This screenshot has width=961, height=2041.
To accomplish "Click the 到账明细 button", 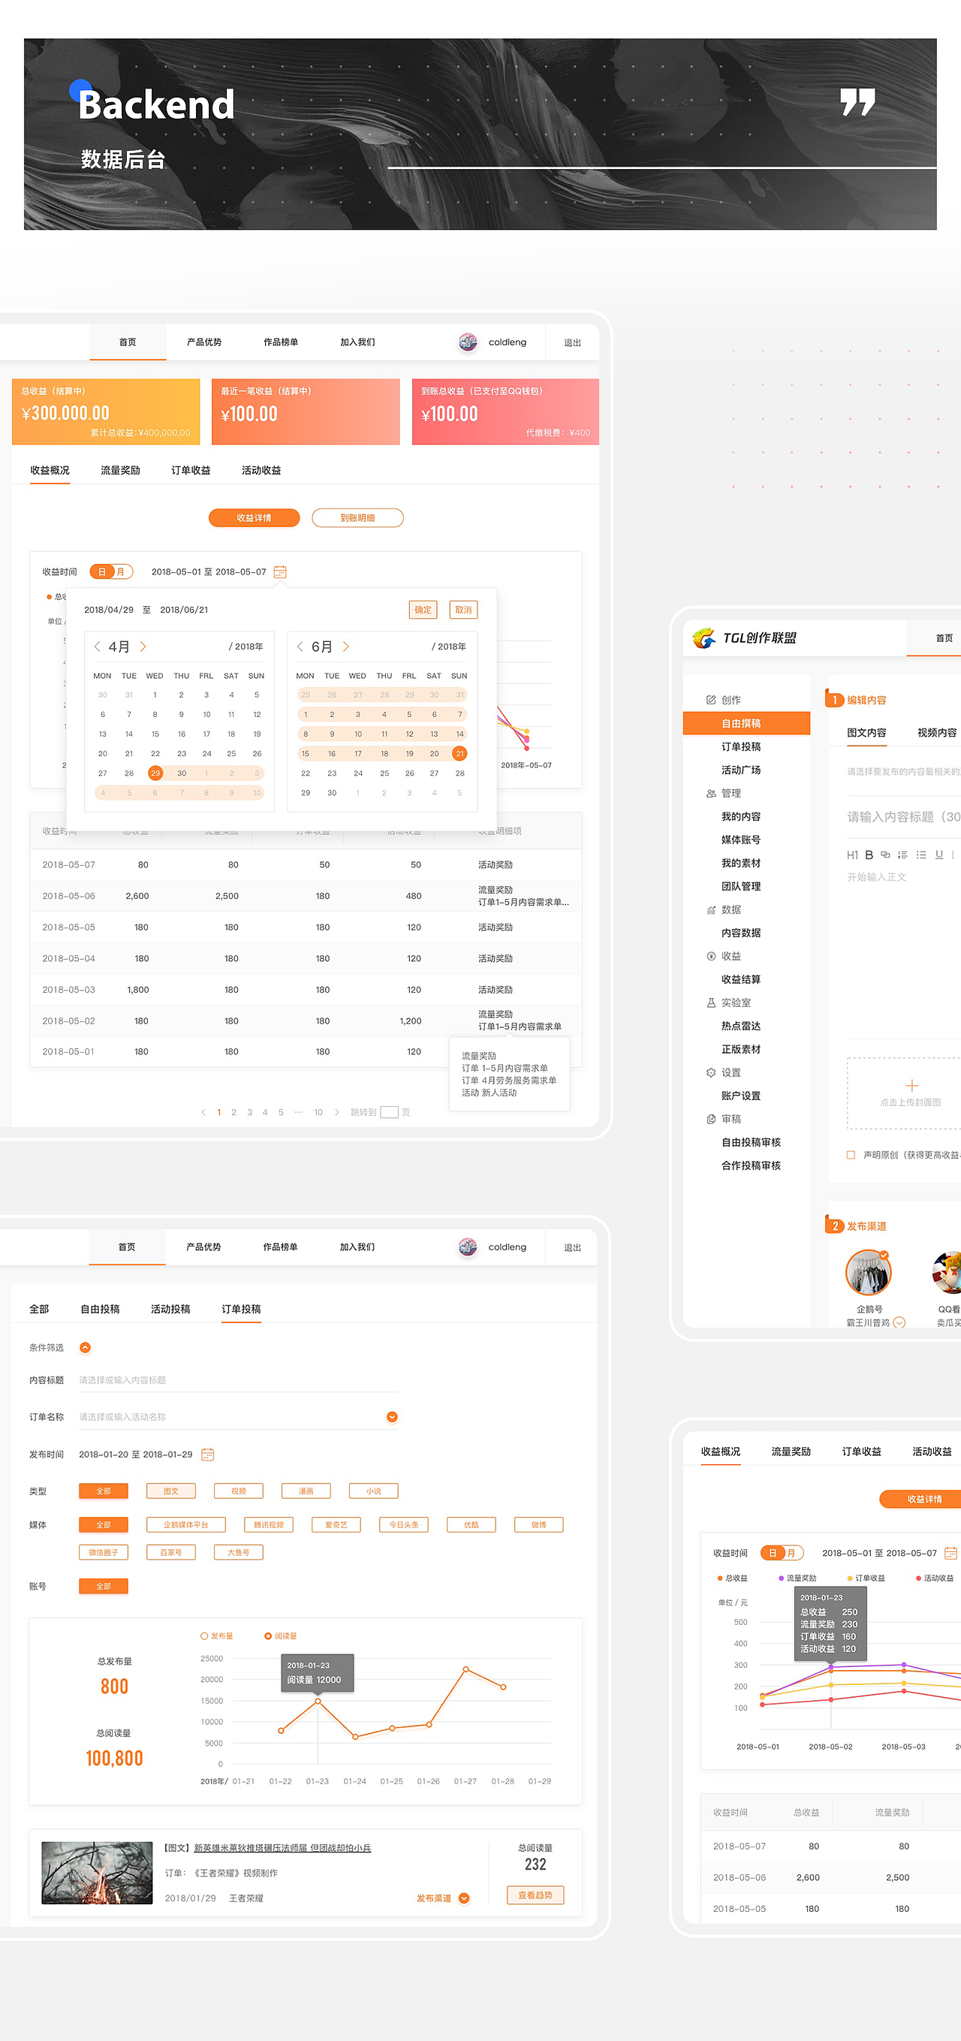I will (x=357, y=517).
